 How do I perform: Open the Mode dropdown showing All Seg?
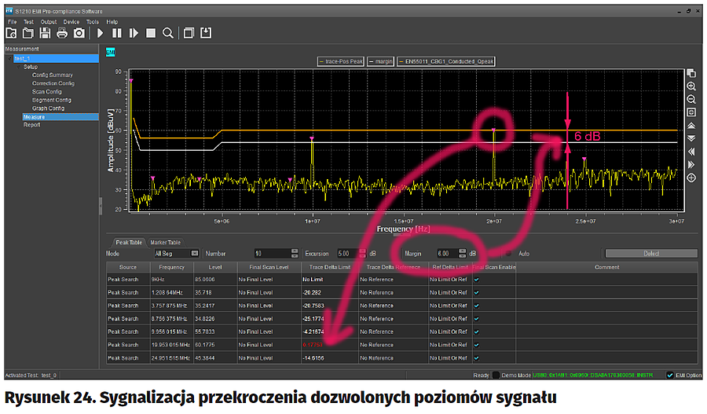point(177,254)
